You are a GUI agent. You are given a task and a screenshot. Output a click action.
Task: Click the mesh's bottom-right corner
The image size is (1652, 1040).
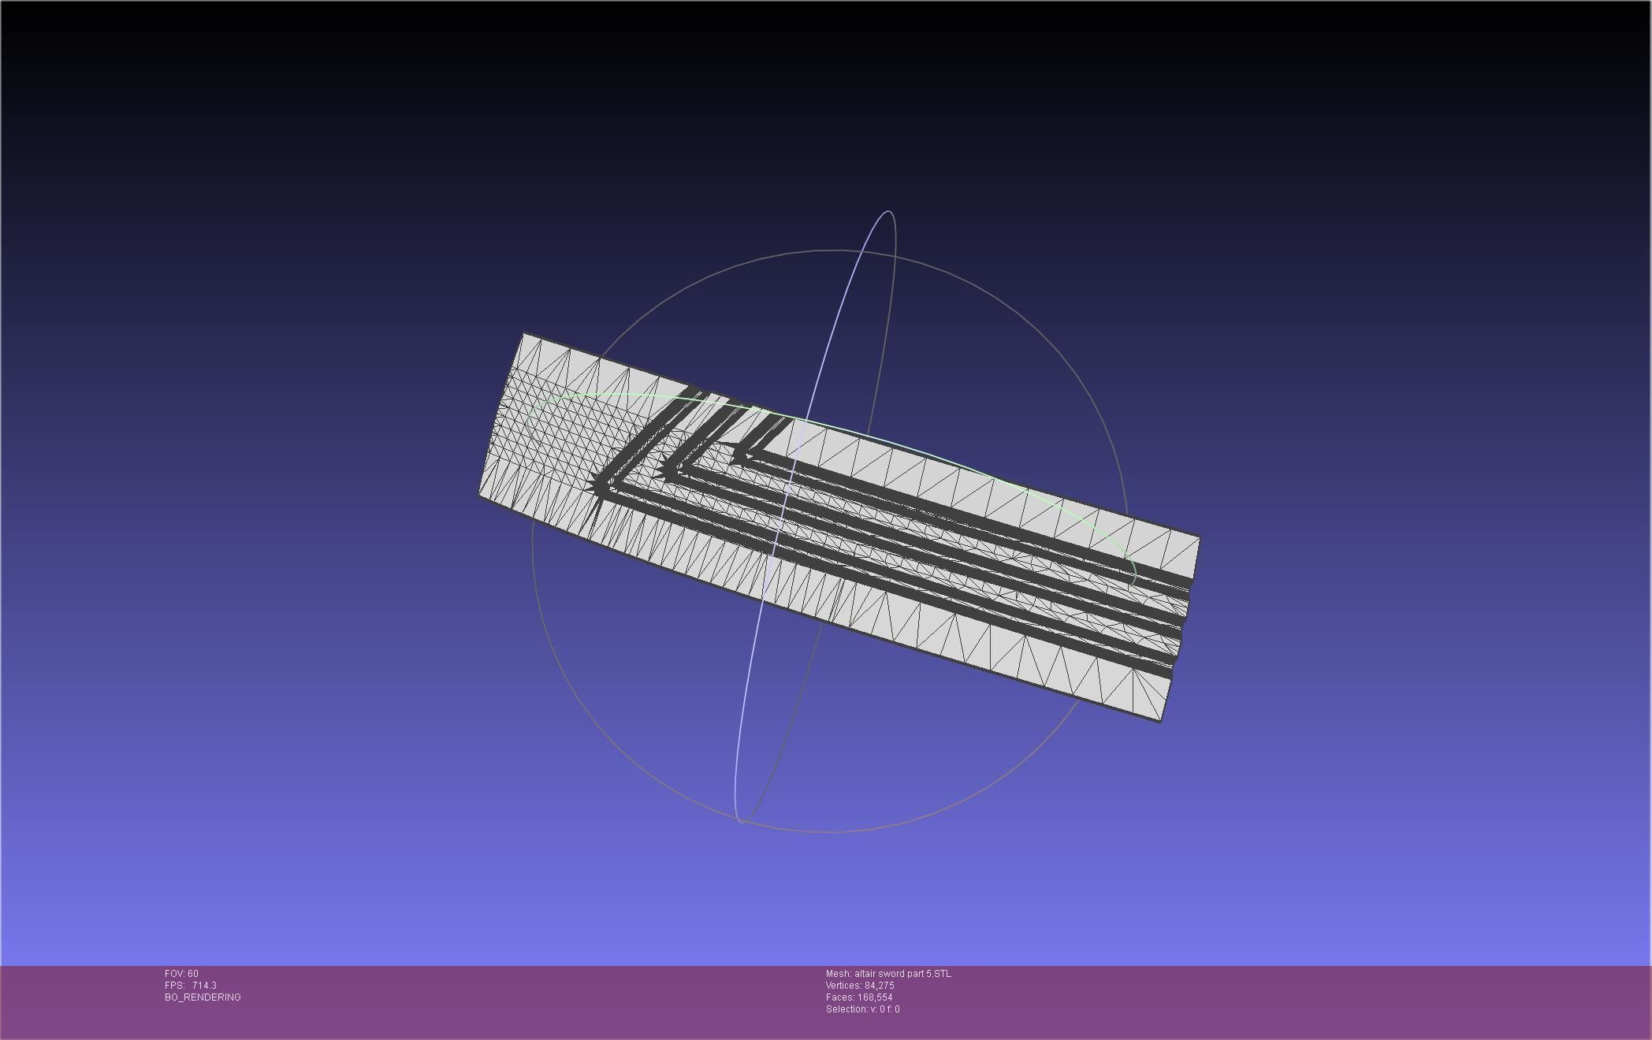point(1159,719)
